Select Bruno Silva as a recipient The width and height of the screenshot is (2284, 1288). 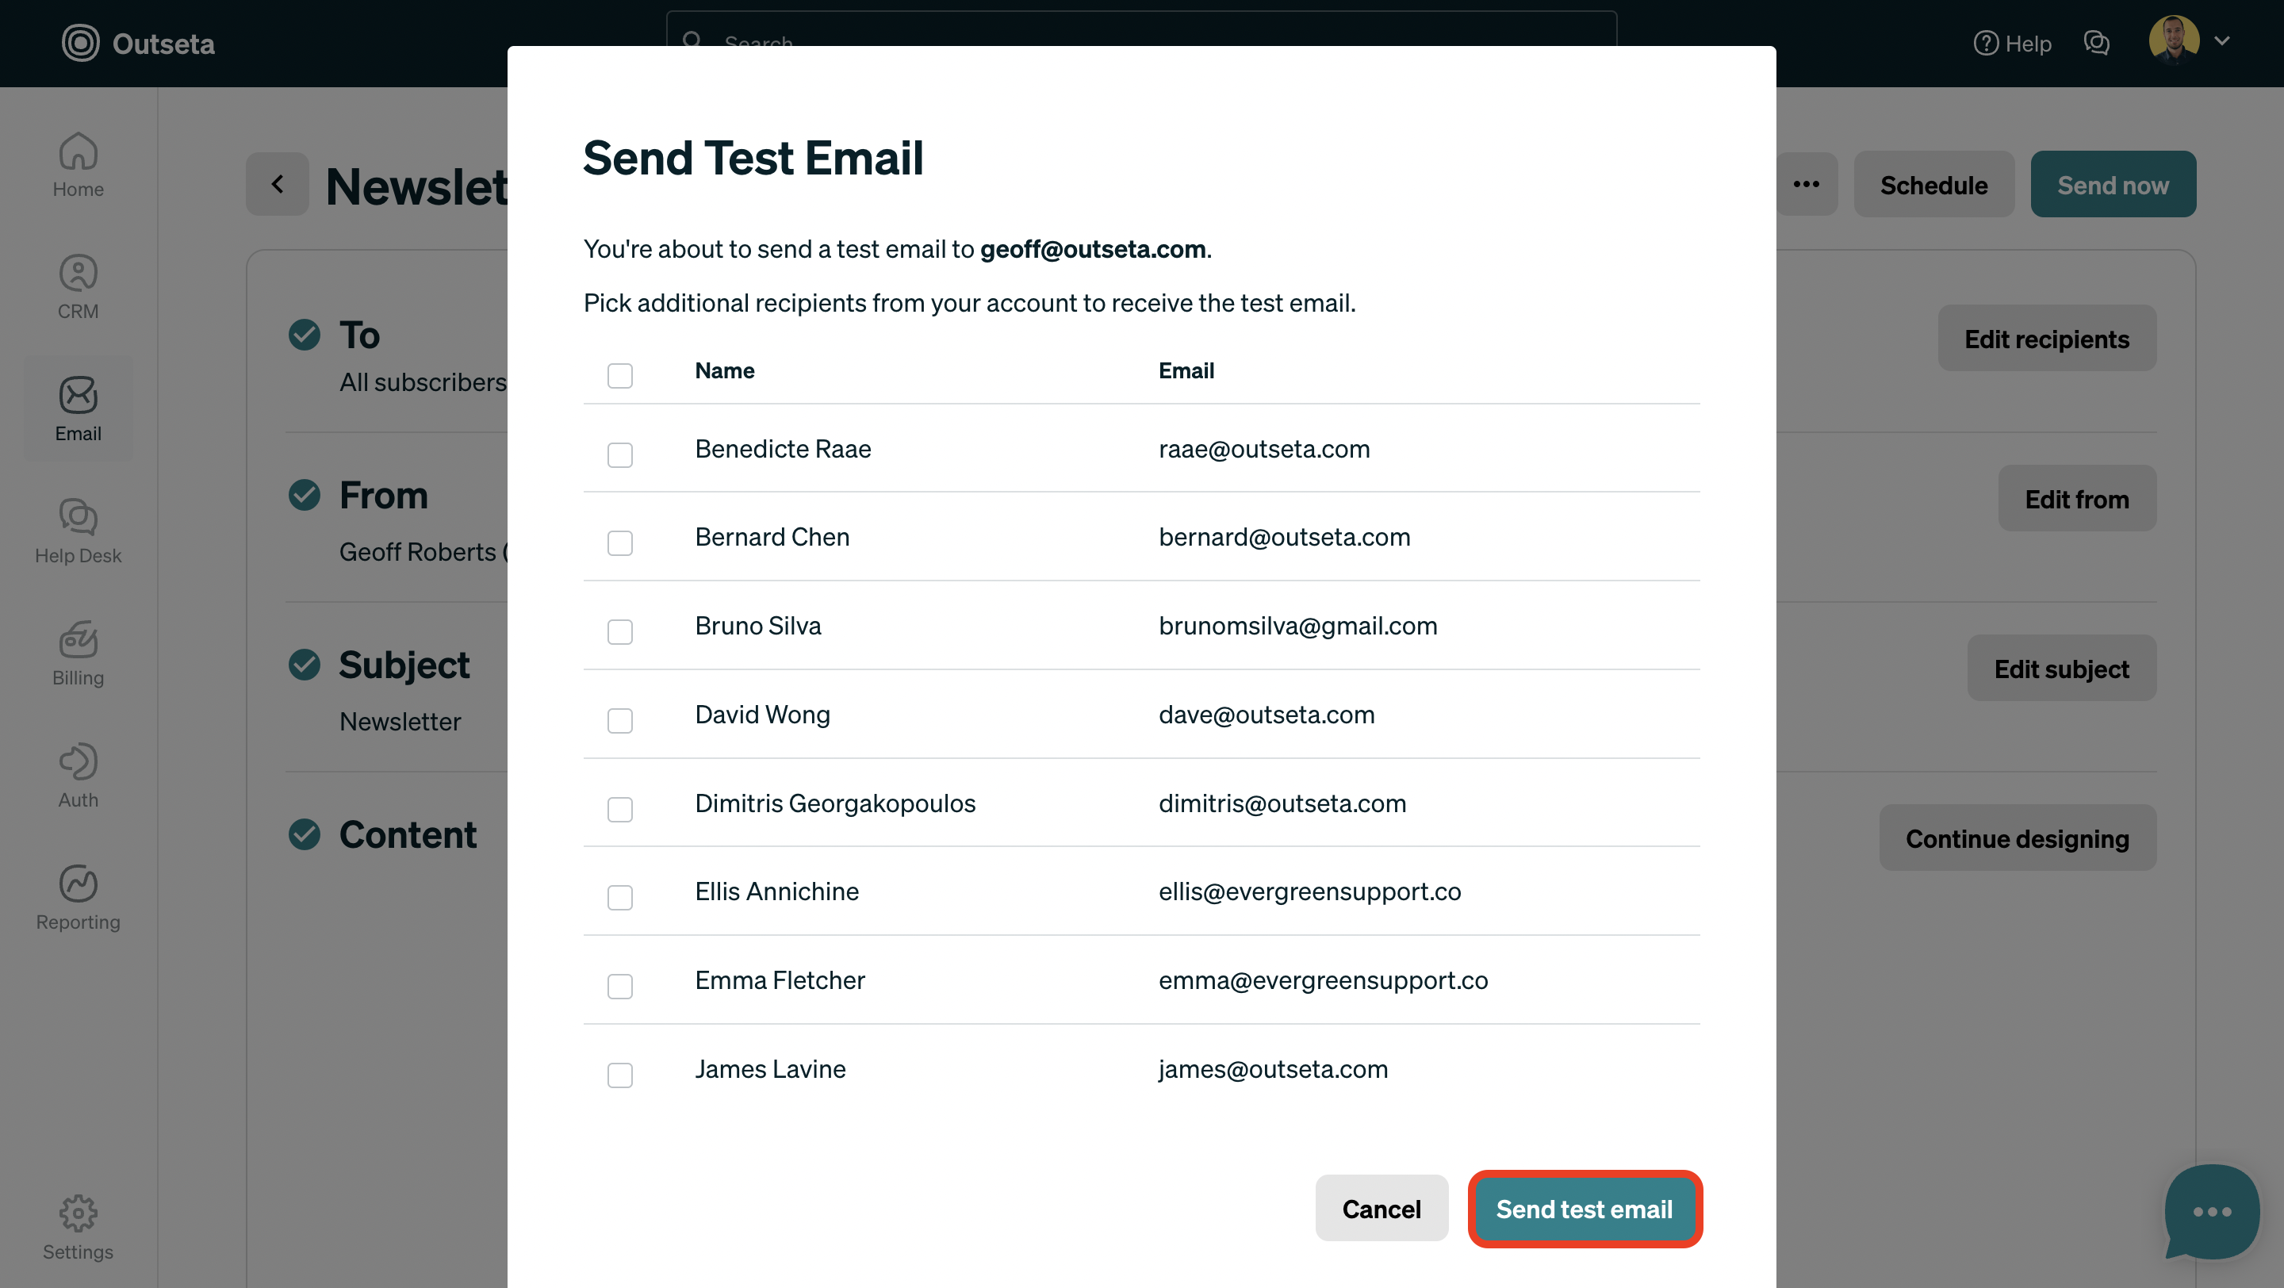tap(619, 631)
